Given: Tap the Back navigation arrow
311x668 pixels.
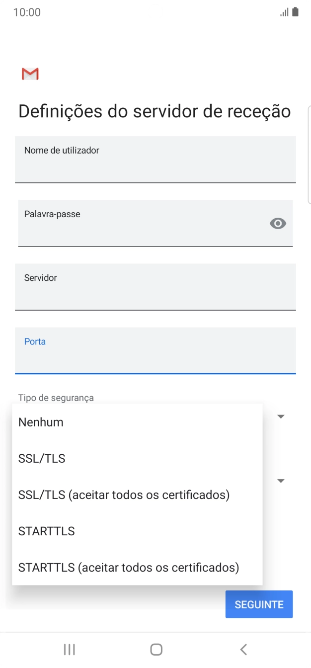Looking at the screenshot, I should [x=243, y=649].
